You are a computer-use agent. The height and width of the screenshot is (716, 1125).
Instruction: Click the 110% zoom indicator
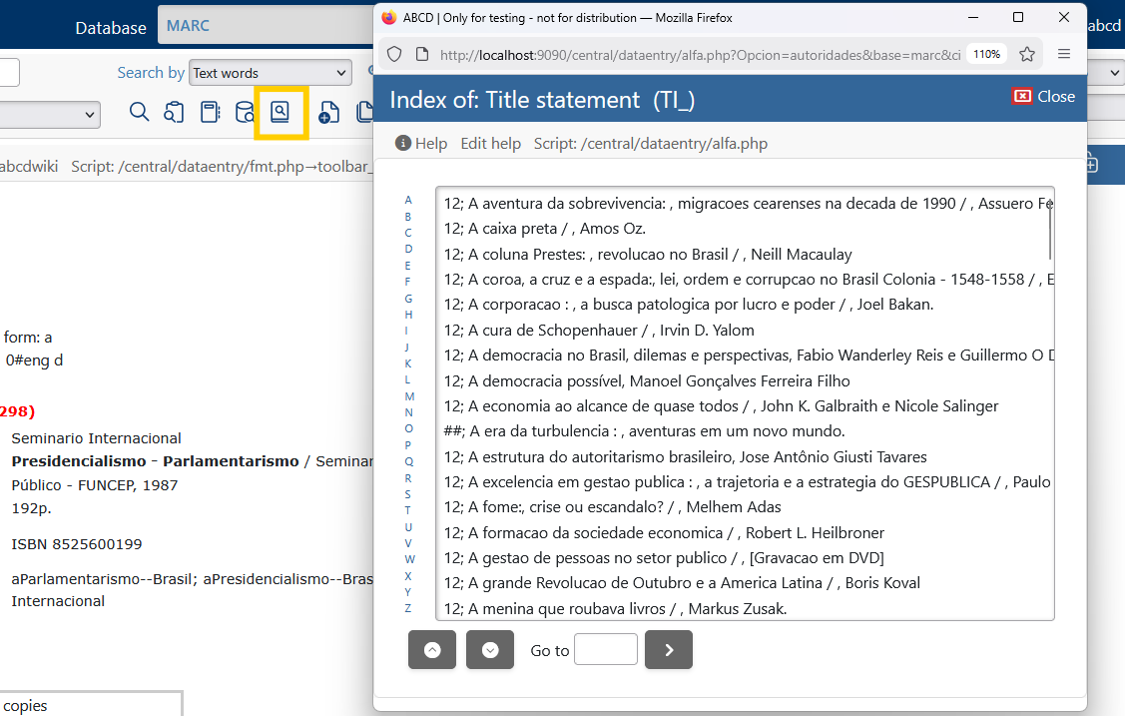tap(985, 54)
